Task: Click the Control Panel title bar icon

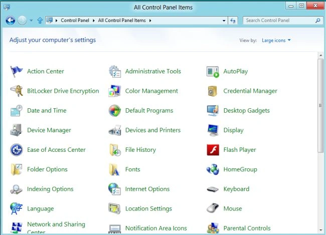Action: (x=7, y=7)
